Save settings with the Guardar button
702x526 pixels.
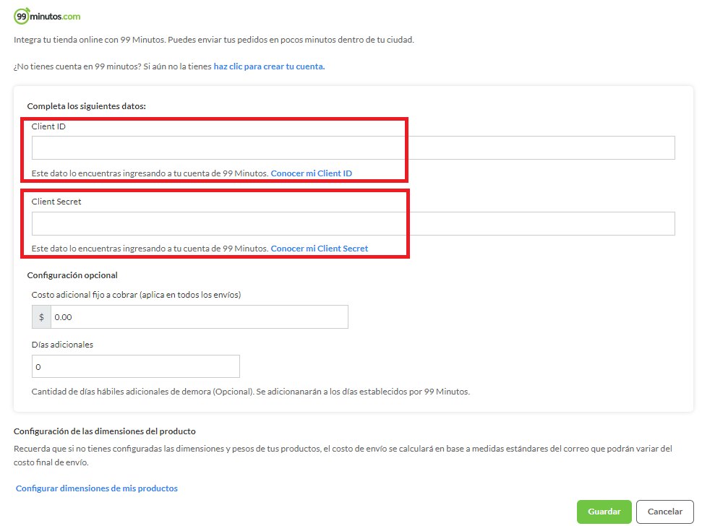(x=604, y=512)
